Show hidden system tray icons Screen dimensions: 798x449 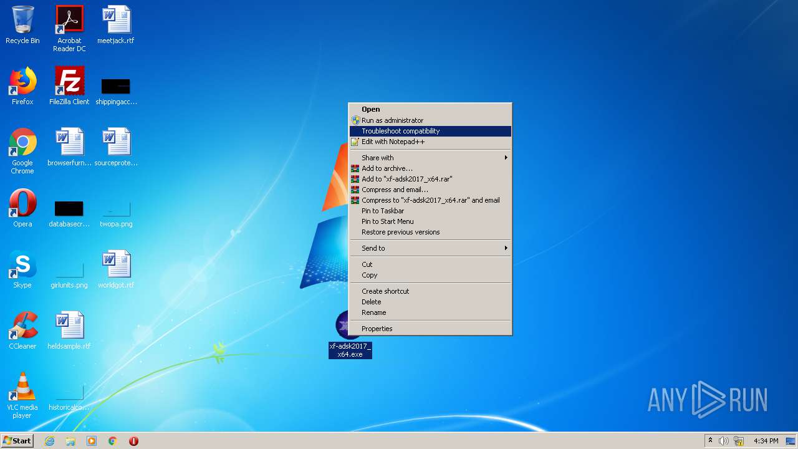click(x=710, y=441)
